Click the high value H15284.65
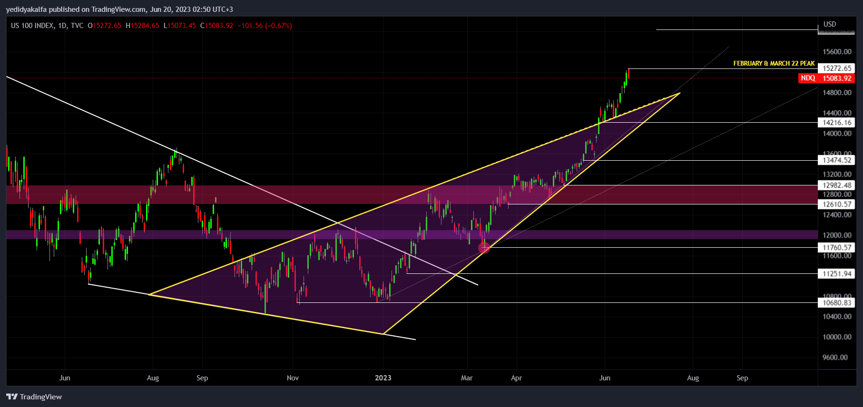The height and width of the screenshot is (407, 863). tap(142, 26)
